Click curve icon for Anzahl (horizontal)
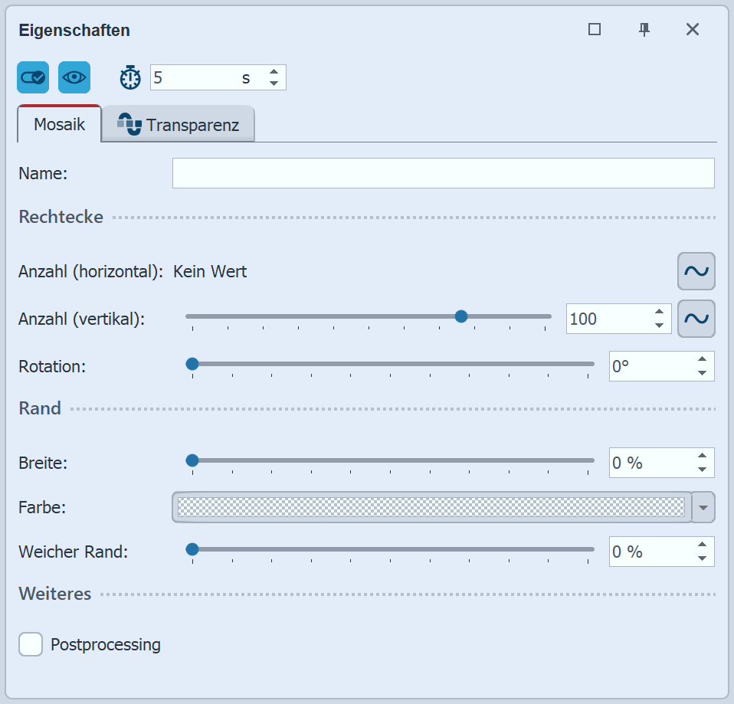 click(x=696, y=271)
